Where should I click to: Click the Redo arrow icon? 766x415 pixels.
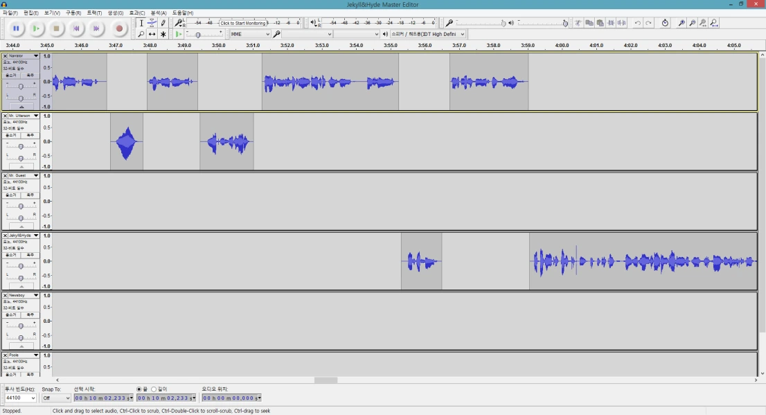point(648,23)
